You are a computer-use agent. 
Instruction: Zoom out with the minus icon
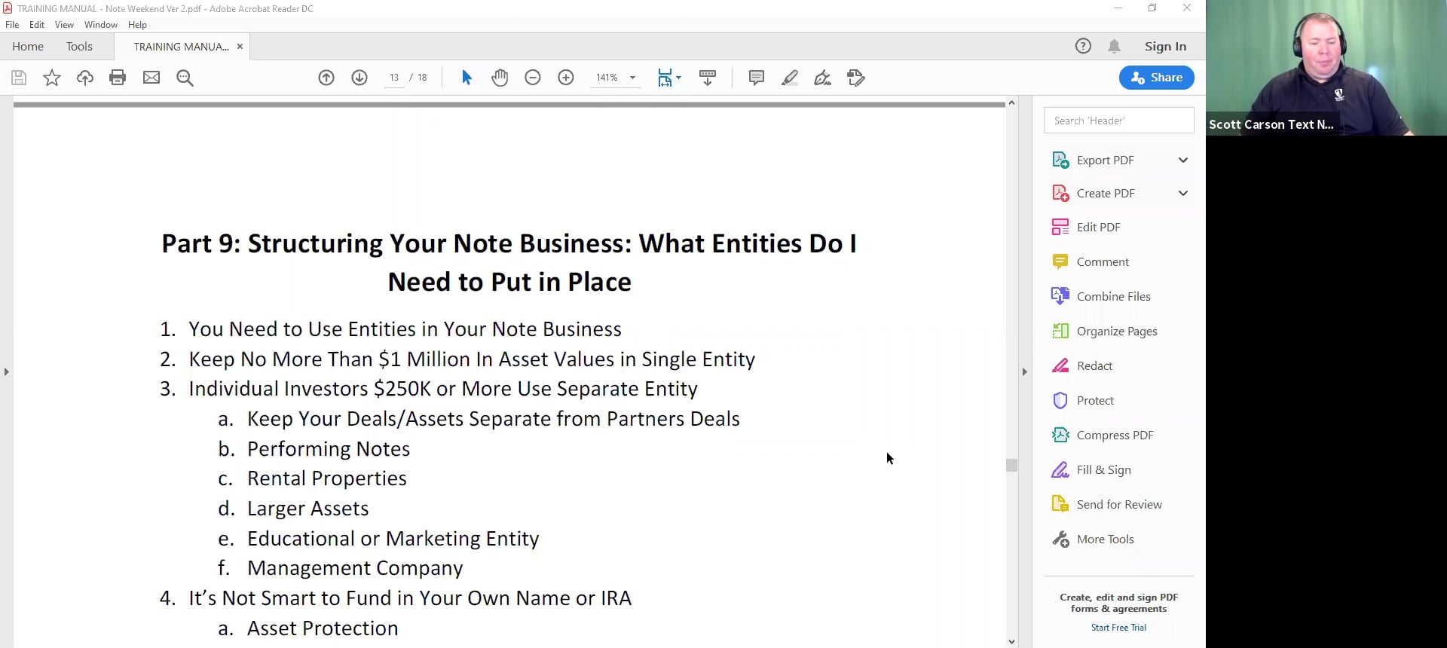click(533, 78)
